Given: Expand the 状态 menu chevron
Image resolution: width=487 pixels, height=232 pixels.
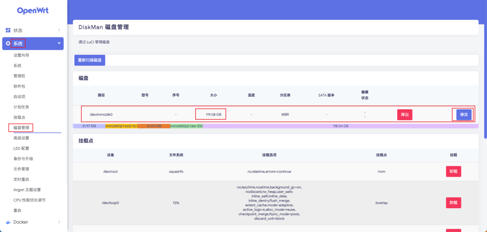Looking at the screenshot, I should (x=59, y=30).
